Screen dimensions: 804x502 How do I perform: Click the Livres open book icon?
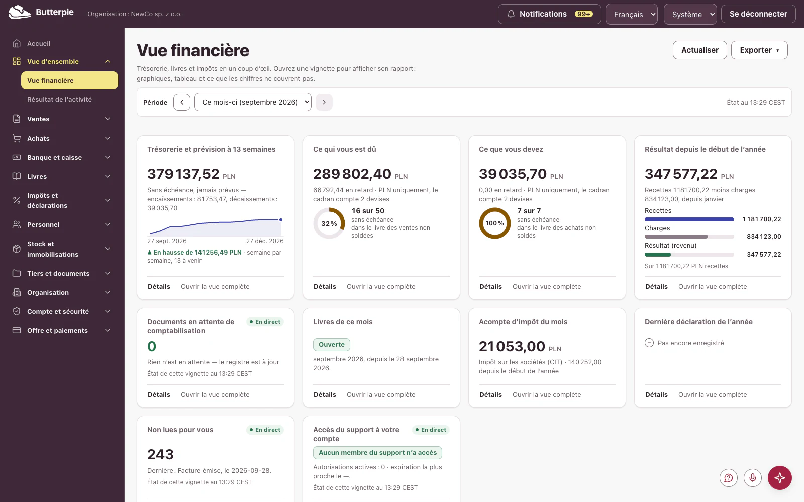[x=17, y=176]
